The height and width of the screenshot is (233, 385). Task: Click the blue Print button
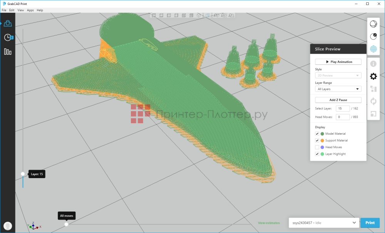coord(370,223)
